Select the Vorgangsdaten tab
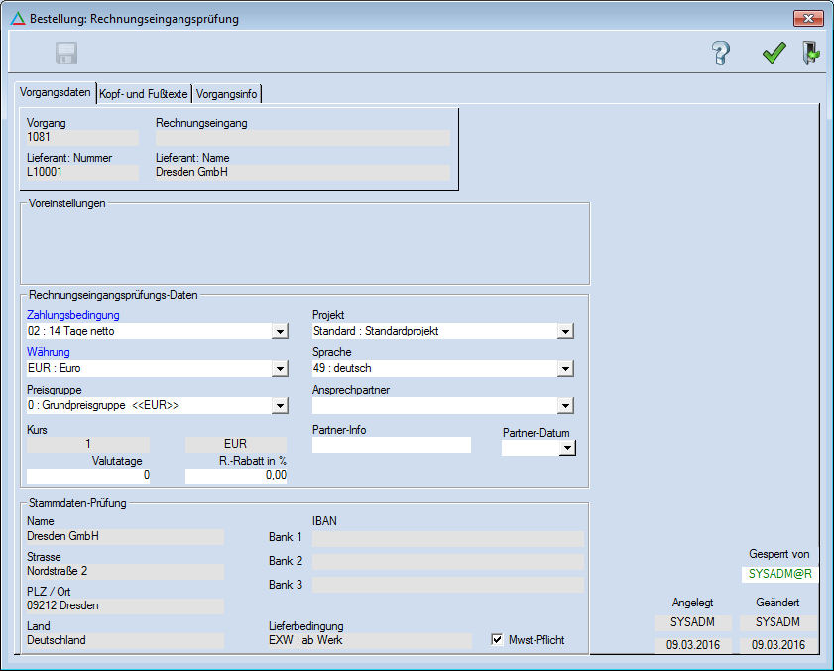The height and width of the screenshot is (671, 834). pos(56,93)
